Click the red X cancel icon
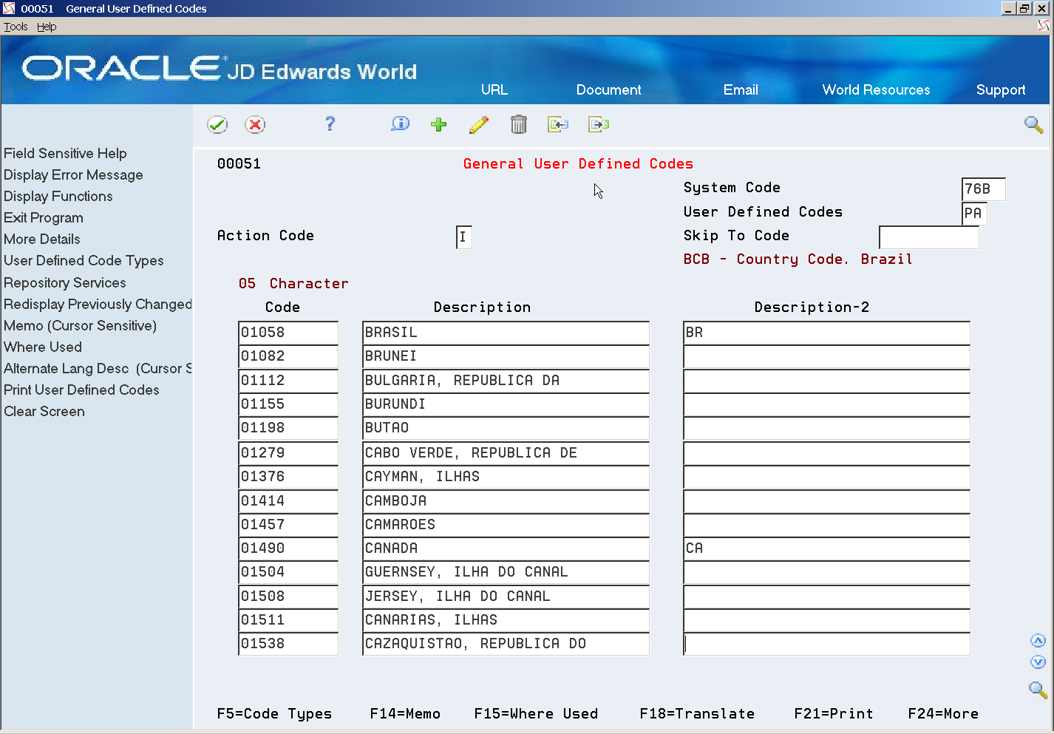Image resolution: width=1054 pixels, height=734 pixels. (255, 124)
